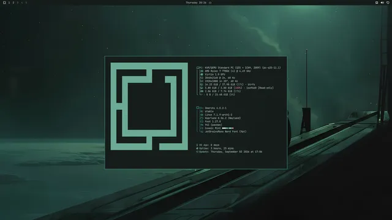Click the display icon beside 1920x1080
The height and width of the screenshot is (220, 392).
[202, 81]
